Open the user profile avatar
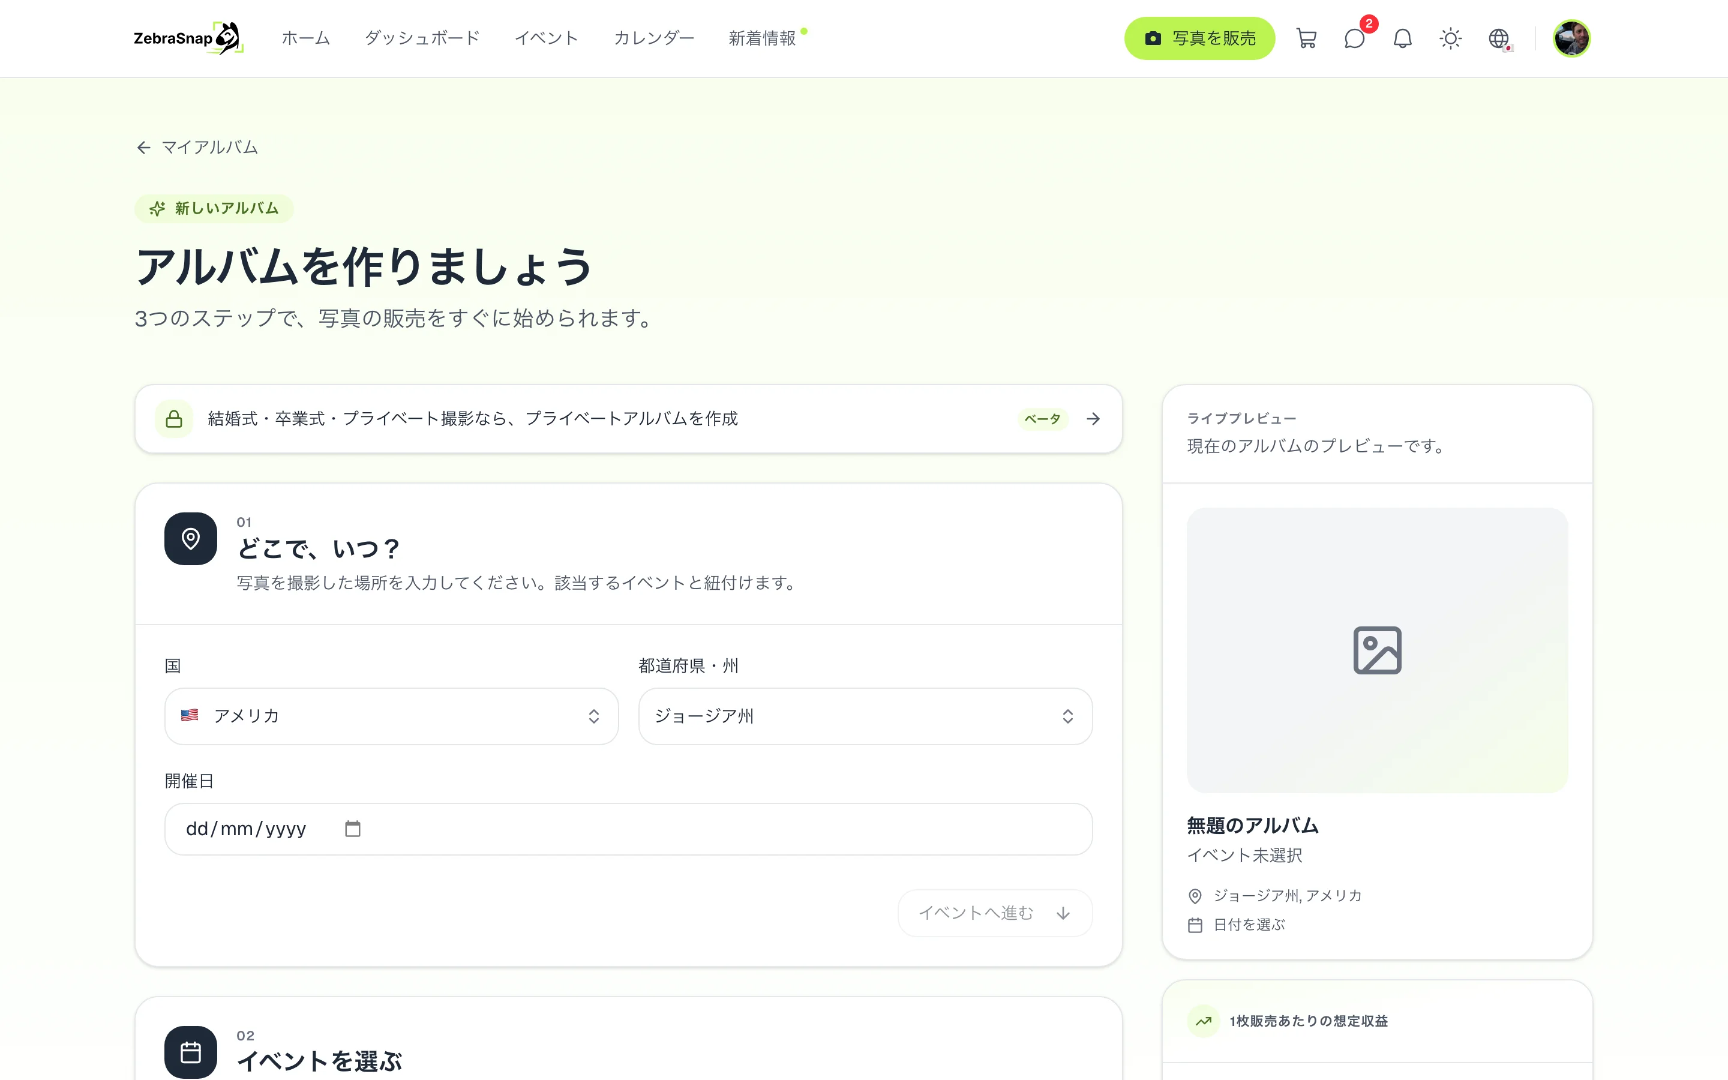 1571,38
